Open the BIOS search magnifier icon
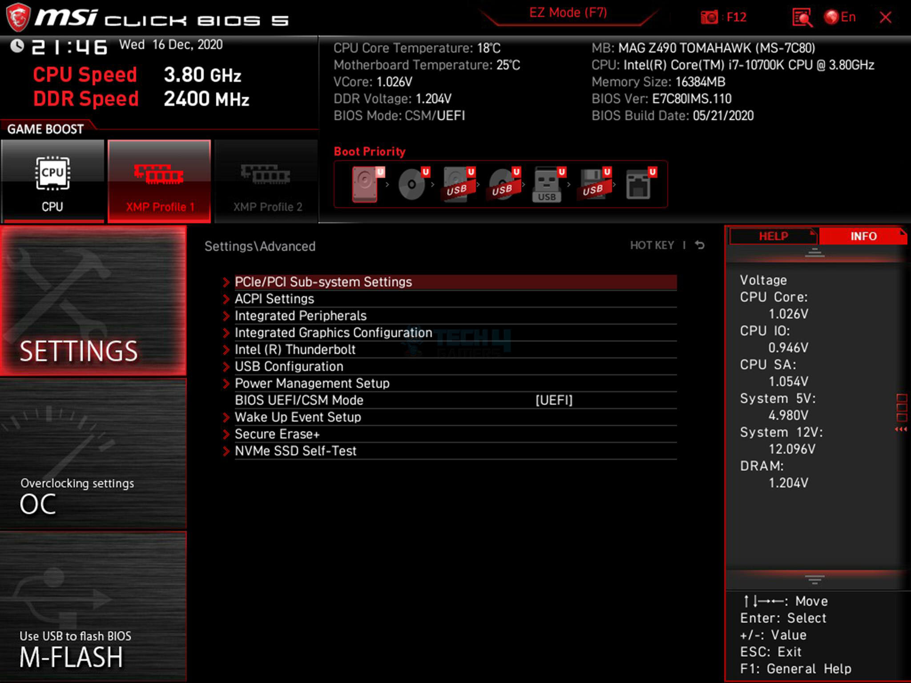 coord(802,18)
